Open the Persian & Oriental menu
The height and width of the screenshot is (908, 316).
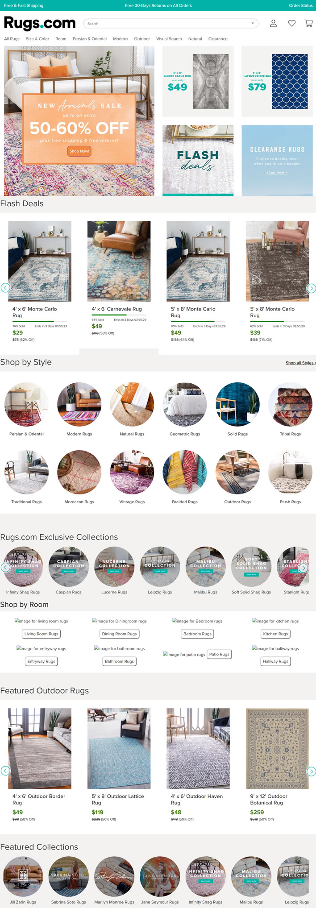(90, 39)
